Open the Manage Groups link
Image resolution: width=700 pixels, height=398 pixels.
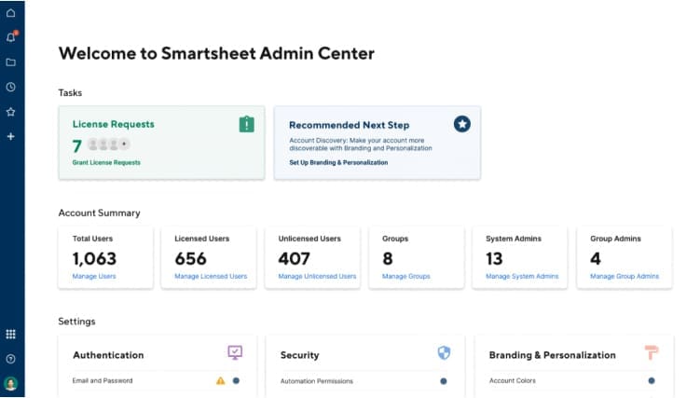(406, 277)
